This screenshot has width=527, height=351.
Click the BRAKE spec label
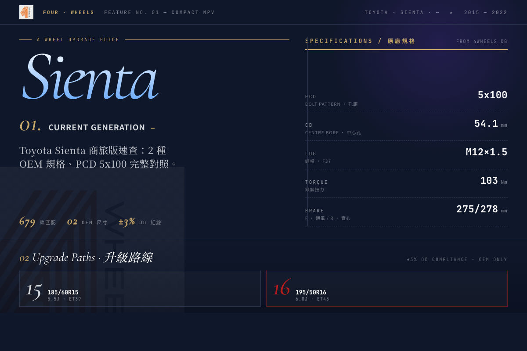[x=328, y=214]
